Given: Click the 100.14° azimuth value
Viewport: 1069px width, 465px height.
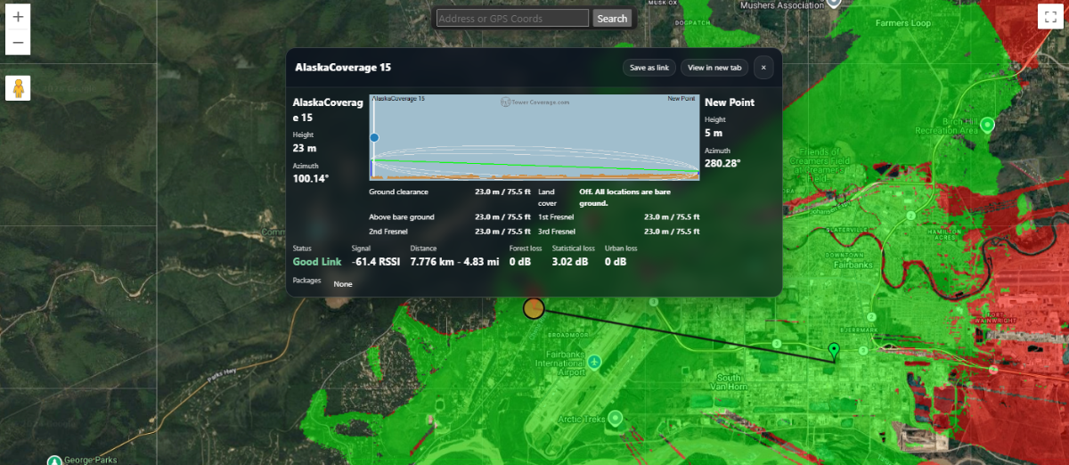Looking at the screenshot, I should tap(311, 178).
